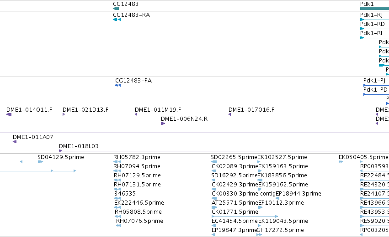Viewport: 389px width, 237px height.
Task: Click the Pdk1-PD protein feature
Action: 375,90
